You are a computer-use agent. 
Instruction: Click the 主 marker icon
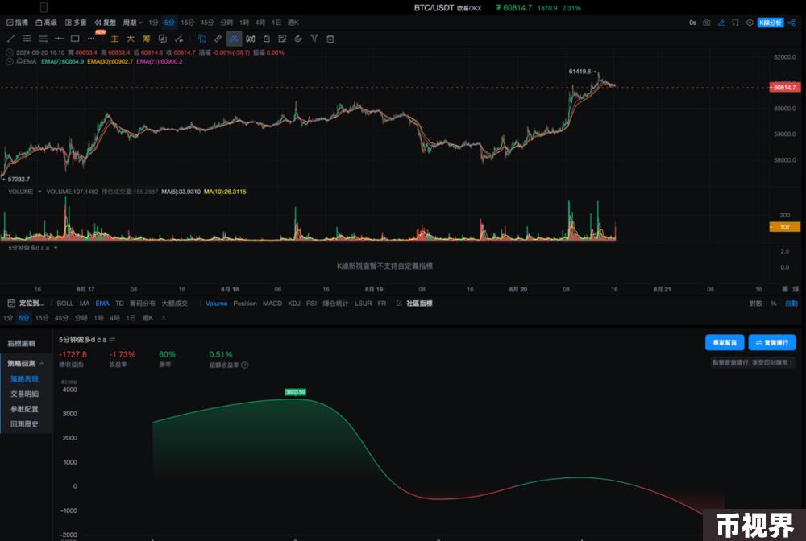tap(114, 39)
